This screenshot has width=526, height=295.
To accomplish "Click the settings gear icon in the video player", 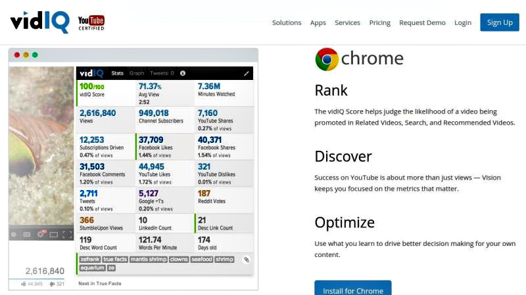I will click(x=41, y=234).
